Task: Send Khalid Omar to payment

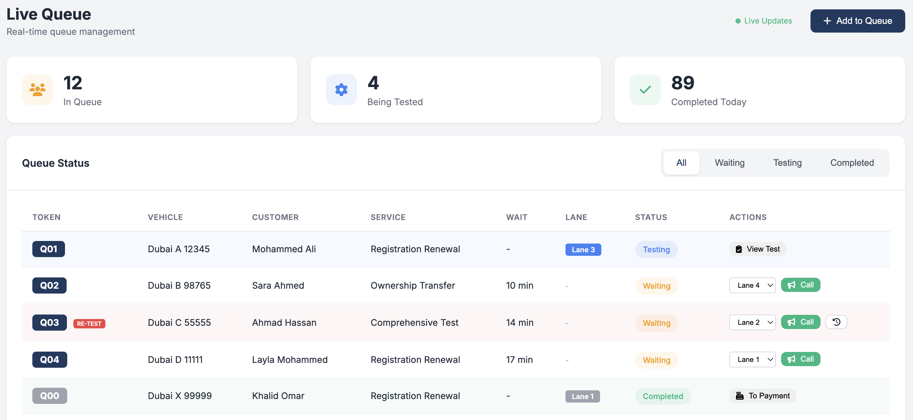Action: (762, 395)
